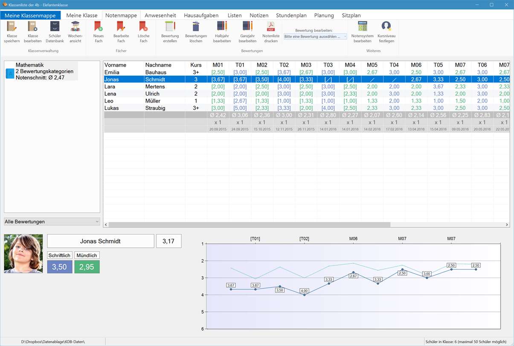Create a Neues Fach
This screenshot has height=346, width=514.
[x=99, y=32]
